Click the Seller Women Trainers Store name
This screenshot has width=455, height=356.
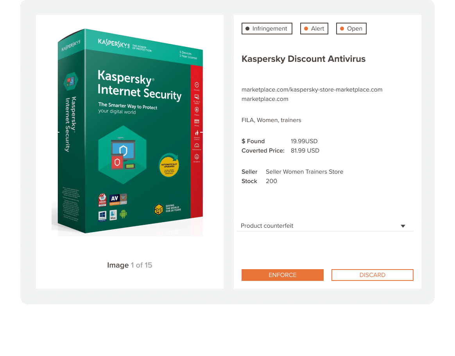pyautogui.click(x=305, y=172)
